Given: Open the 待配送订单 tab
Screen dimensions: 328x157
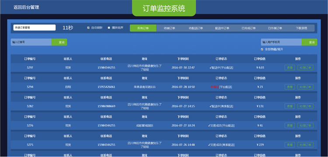Looking at the screenshot, I should [x=196, y=28].
